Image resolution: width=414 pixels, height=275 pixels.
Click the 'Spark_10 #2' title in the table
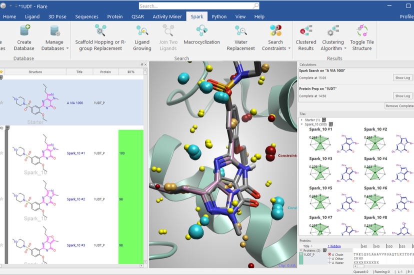(76, 199)
